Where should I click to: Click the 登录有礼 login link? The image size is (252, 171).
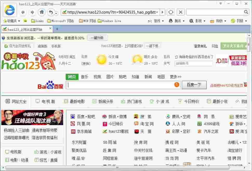point(200,46)
